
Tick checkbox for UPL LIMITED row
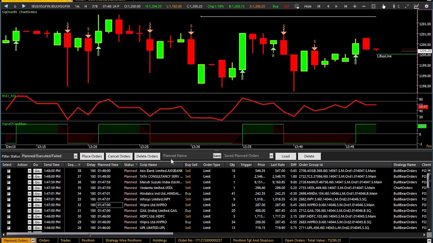click(x=9, y=228)
